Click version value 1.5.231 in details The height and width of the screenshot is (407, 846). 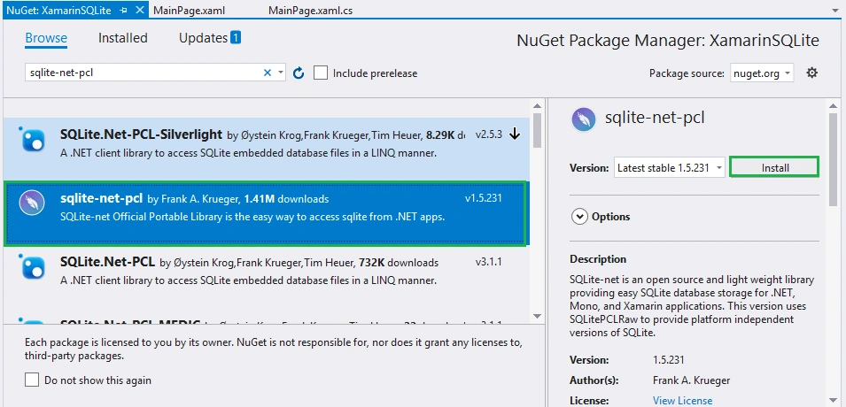point(669,360)
